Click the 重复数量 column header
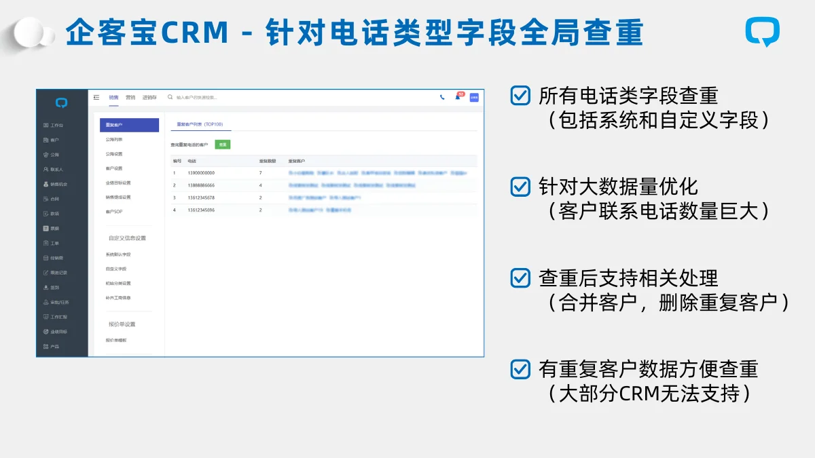 (x=267, y=161)
